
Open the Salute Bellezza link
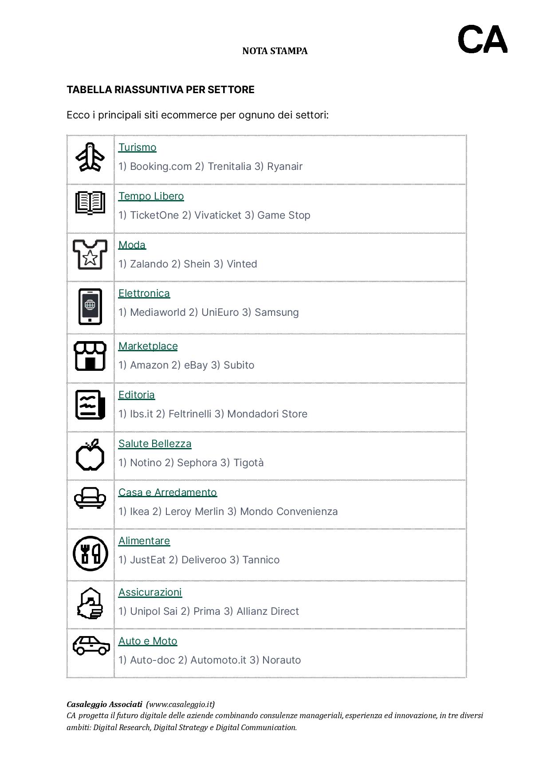tap(155, 444)
